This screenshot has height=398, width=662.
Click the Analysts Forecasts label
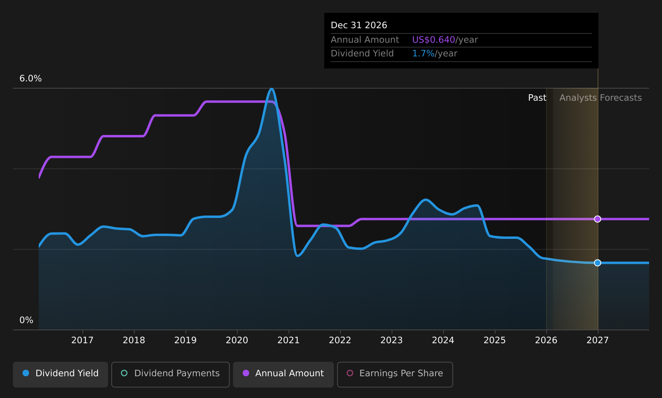(x=600, y=98)
